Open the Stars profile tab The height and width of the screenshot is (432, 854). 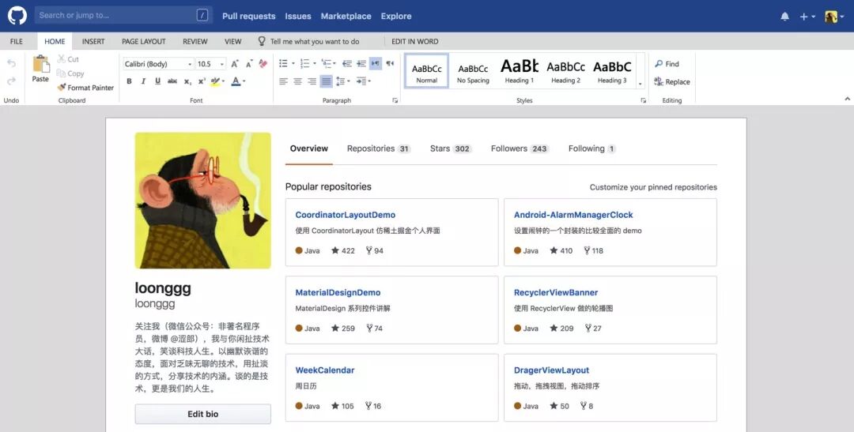pyautogui.click(x=451, y=148)
